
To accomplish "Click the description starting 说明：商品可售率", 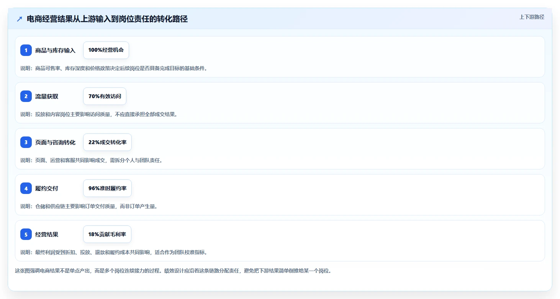I will 114,68.
